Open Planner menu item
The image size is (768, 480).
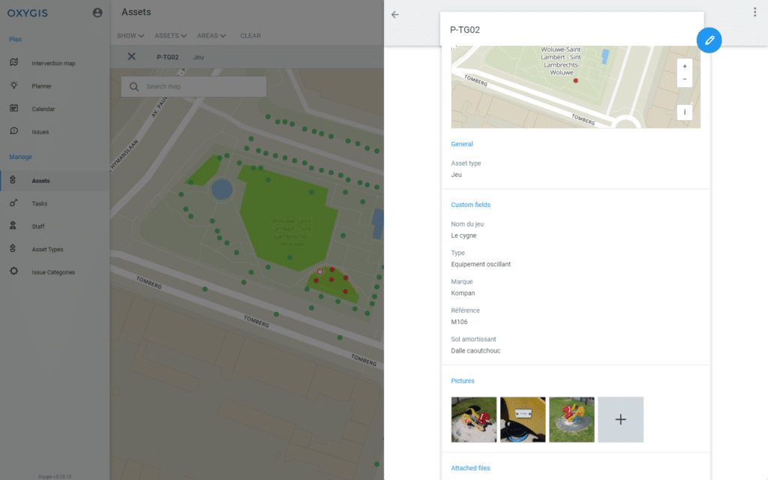[55, 86]
